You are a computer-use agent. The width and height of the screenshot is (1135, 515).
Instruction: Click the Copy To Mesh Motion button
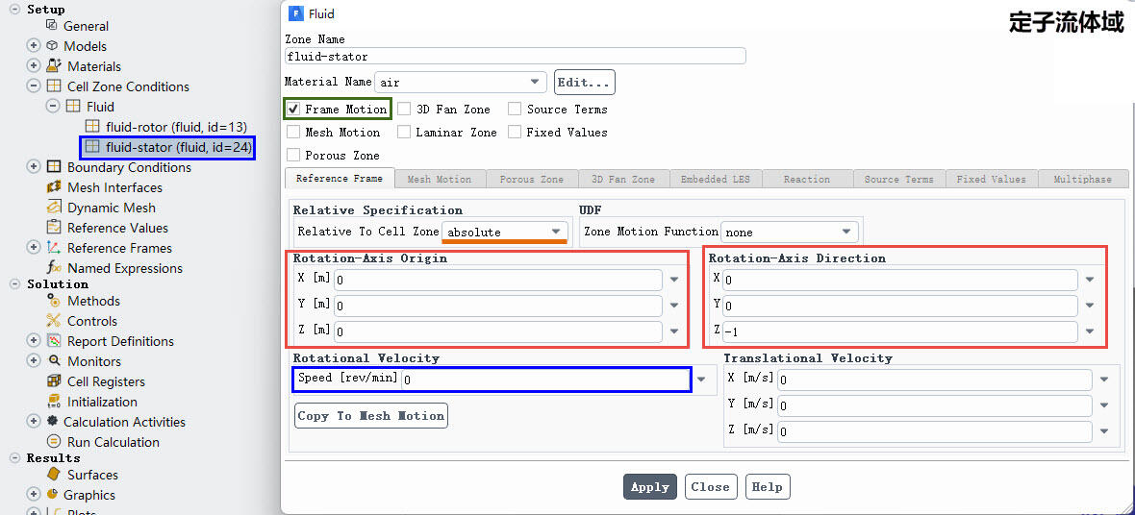tap(371, 416)
